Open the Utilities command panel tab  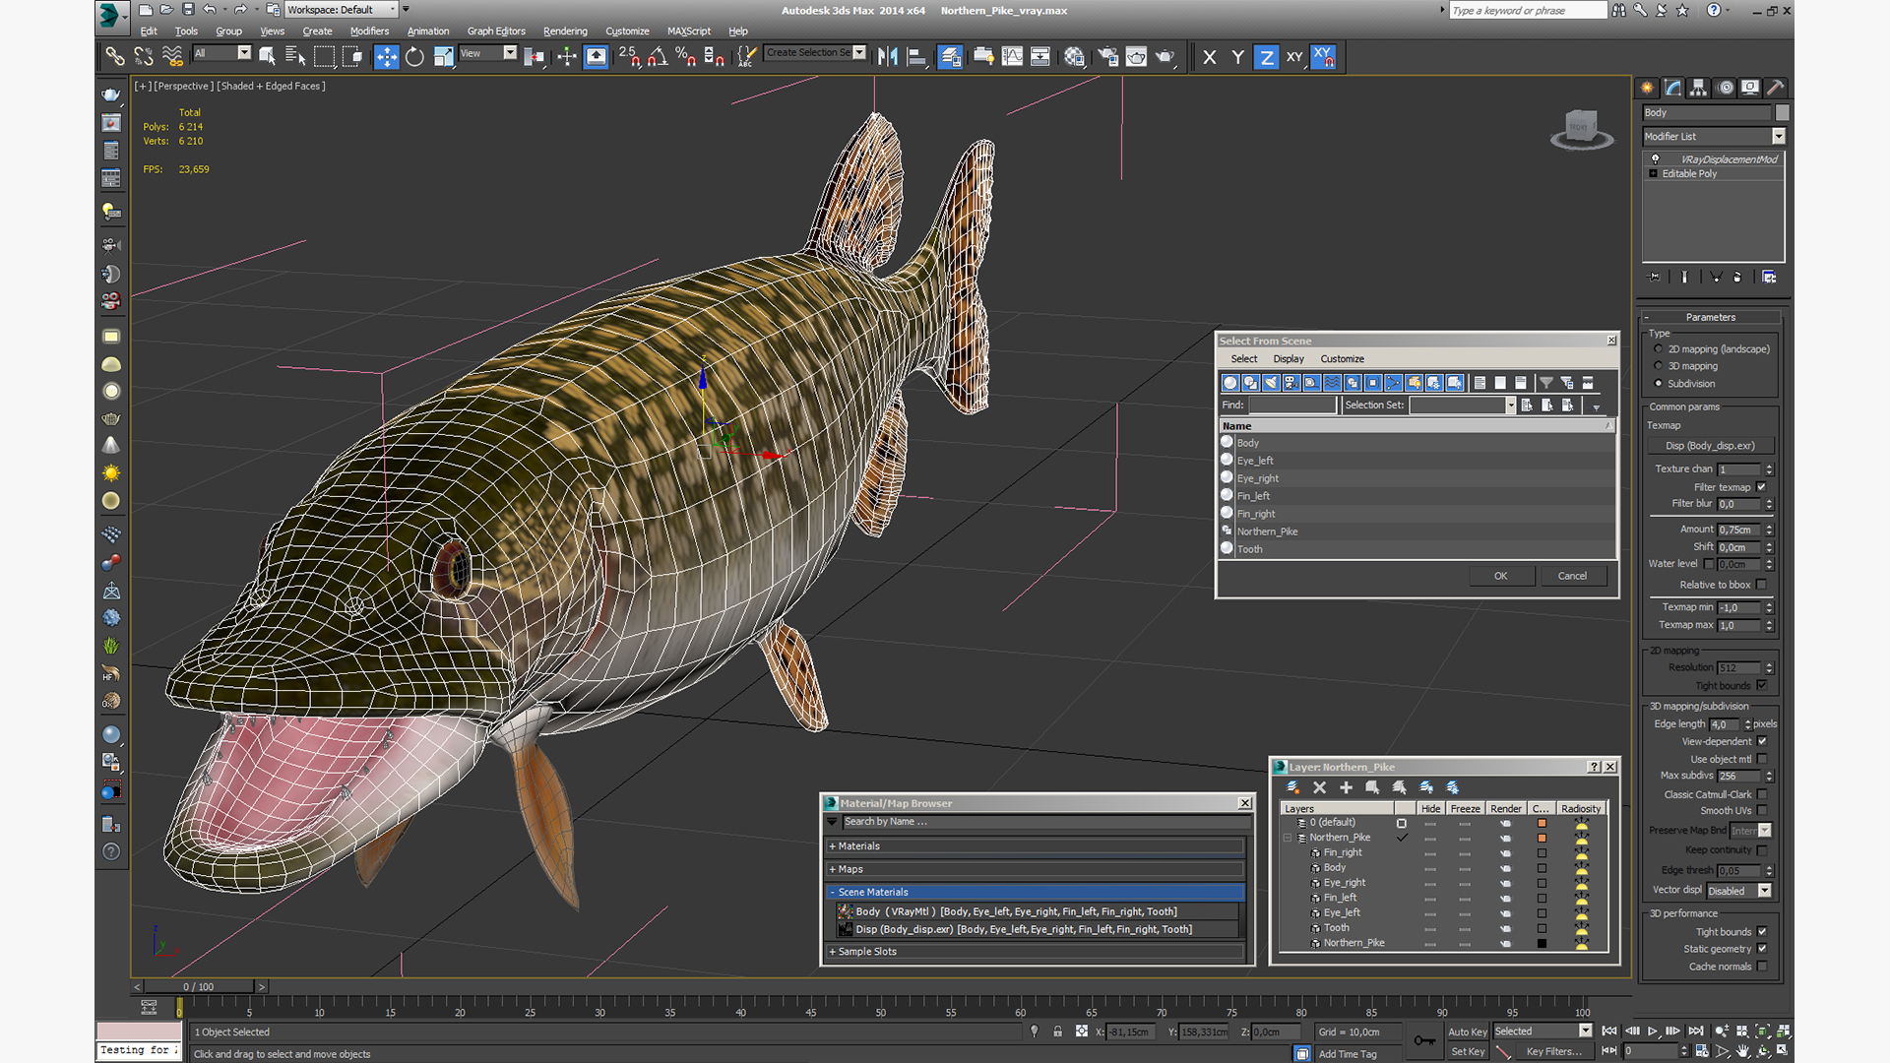pos(1775,88)
